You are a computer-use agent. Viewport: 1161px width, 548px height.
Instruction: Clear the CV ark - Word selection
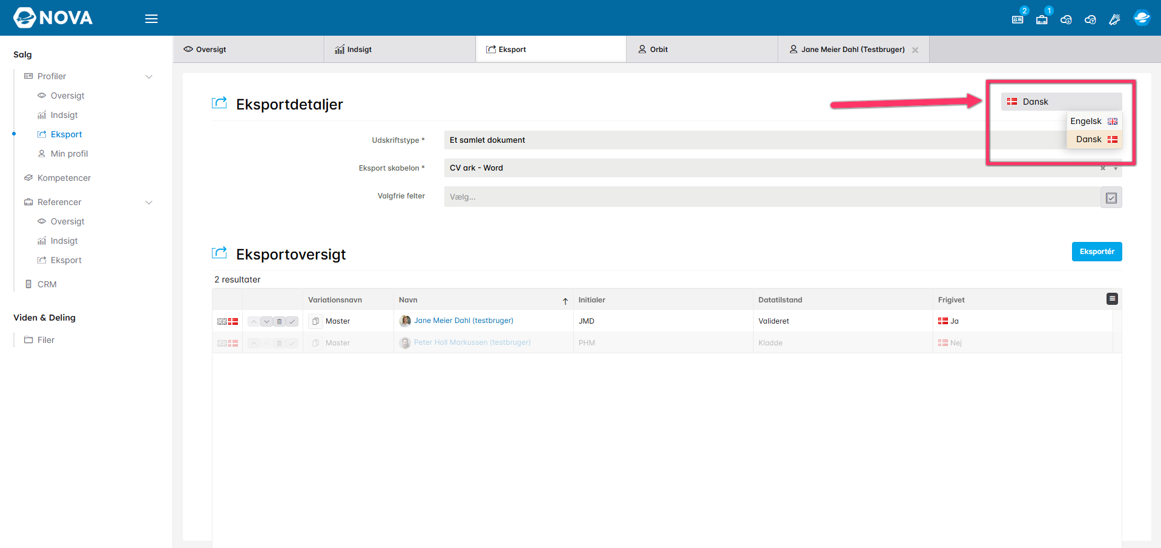tap(1103, 168)
